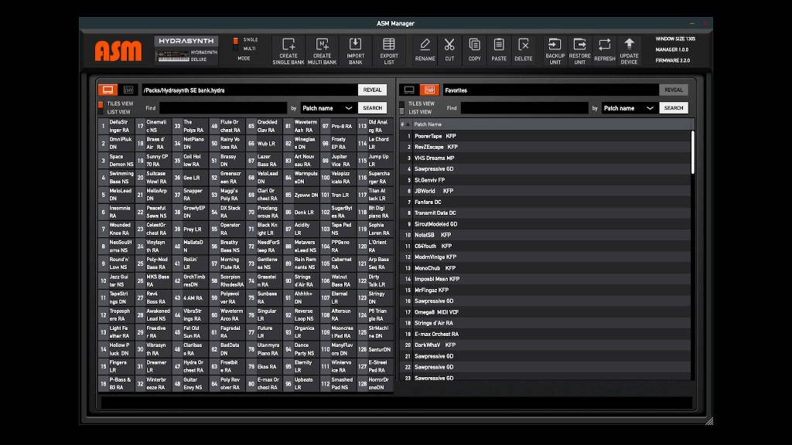Select patch tile 36 Gee LR
Viewport: 792px width, 445px height.
point(190,178)
